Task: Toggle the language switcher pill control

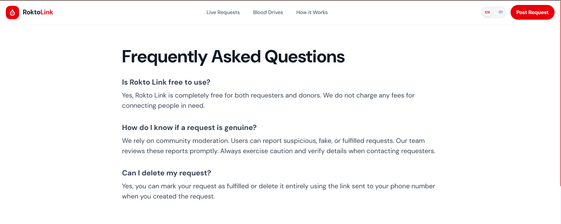Action: [x=494, y=12]
